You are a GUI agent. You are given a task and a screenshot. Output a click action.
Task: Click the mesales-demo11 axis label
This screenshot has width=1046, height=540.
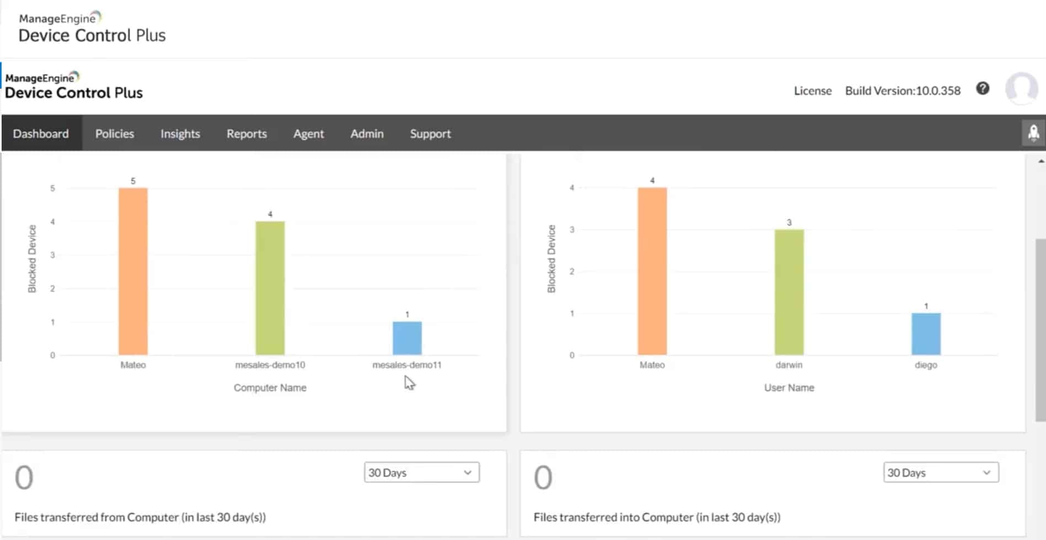[x=407, y=365]
